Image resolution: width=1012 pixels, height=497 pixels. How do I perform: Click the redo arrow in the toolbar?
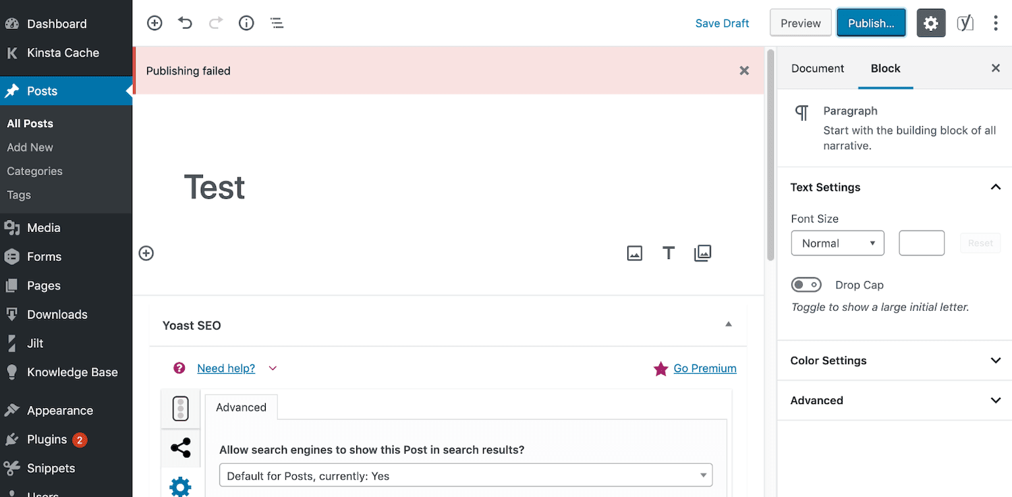coord(215,22)
